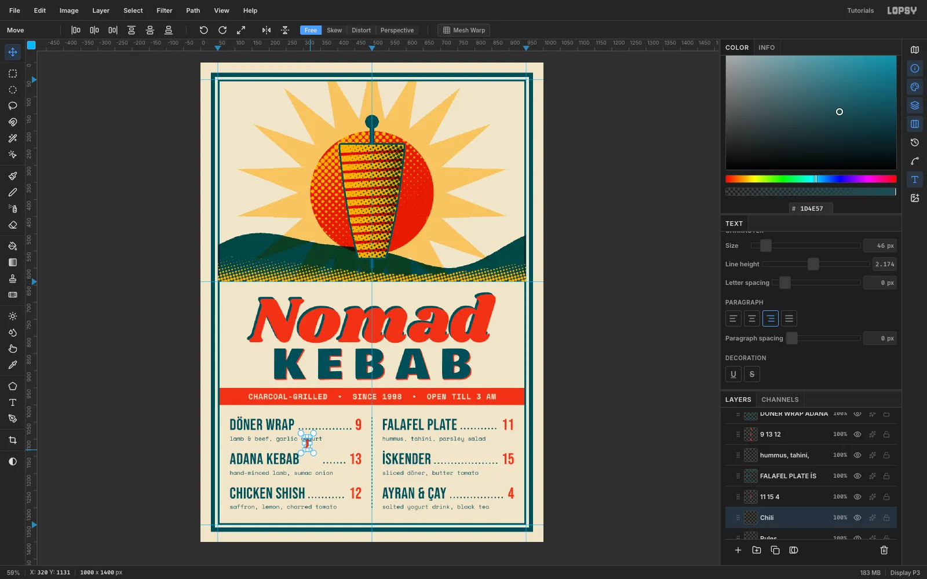Image resolution: width=927 pixels, height=579 pixels.
Task: Select the Paint Bucket tool
Action: pyautogui.click(x=13, y=246)
